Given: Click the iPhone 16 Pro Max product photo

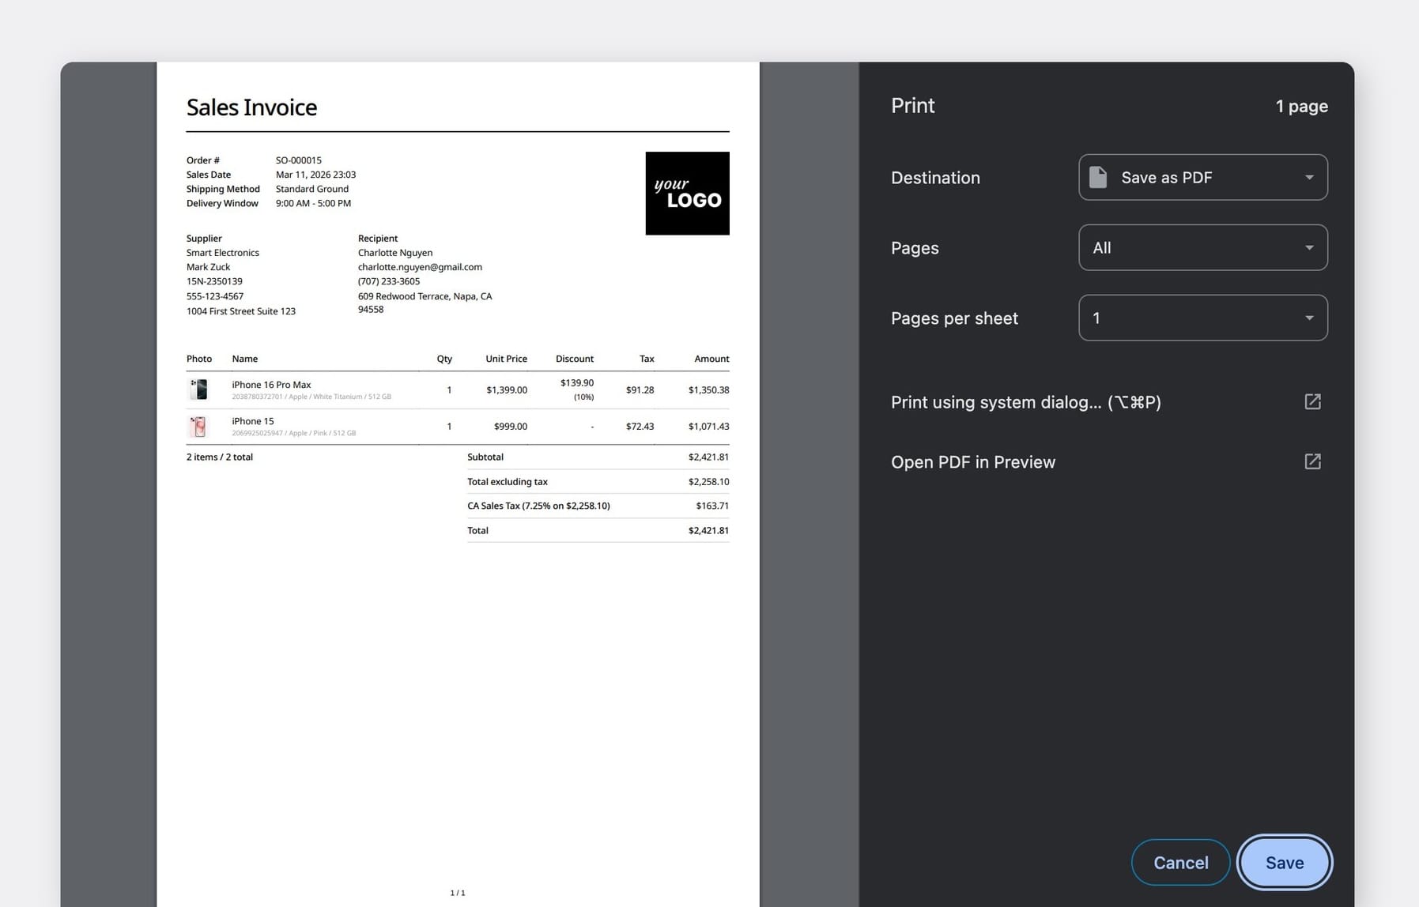Looking at the screenshot, I should (199, 390).
